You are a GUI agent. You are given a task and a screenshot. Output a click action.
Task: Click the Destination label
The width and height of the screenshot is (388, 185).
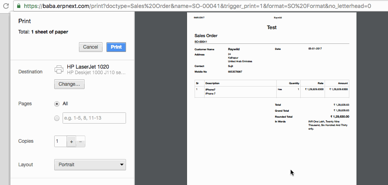click(30, 72)
